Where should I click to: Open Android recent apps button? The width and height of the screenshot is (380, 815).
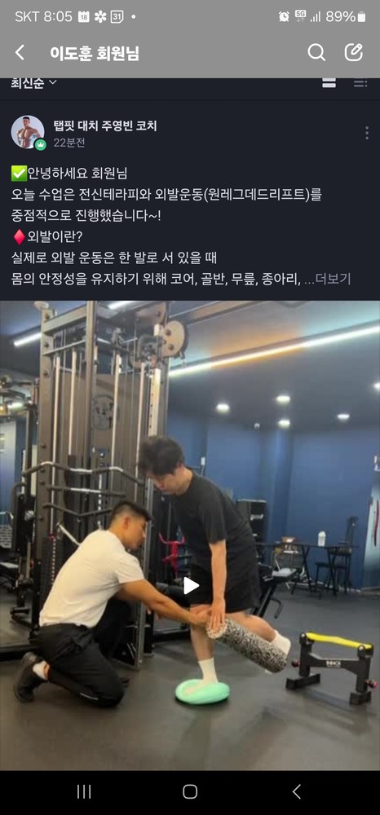(x=84, y=791)
